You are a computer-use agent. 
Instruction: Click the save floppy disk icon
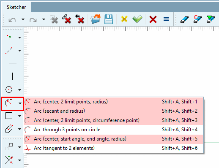pos(109,19)
